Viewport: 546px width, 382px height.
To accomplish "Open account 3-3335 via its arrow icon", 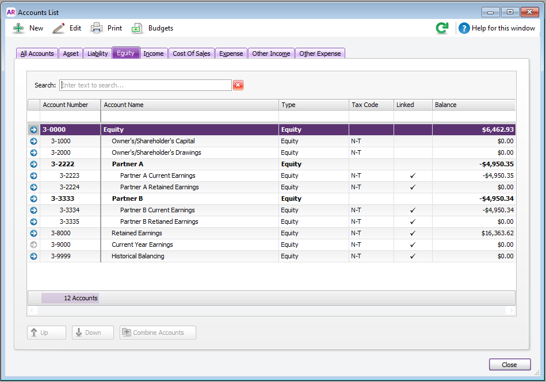I will click(x=33, y=221).
